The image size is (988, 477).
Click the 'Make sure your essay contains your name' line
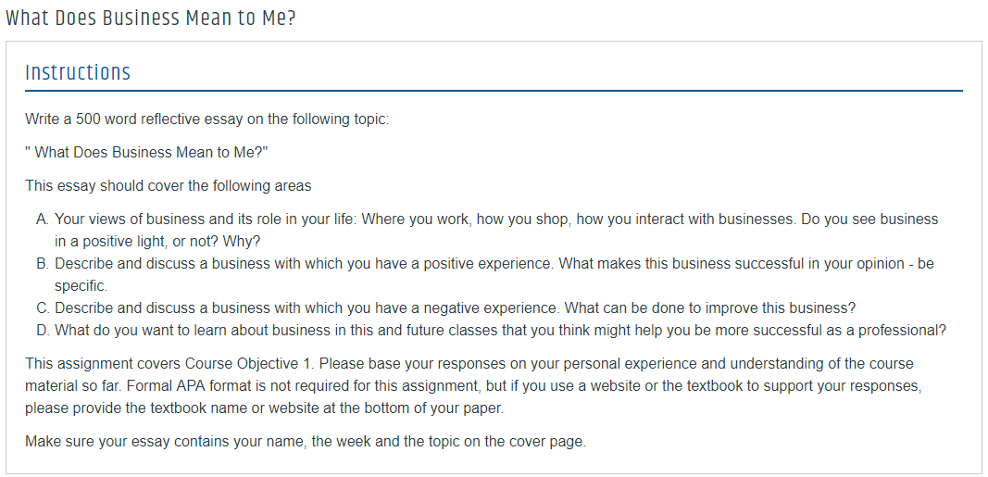pyautogui.click(x=306, y=441)
